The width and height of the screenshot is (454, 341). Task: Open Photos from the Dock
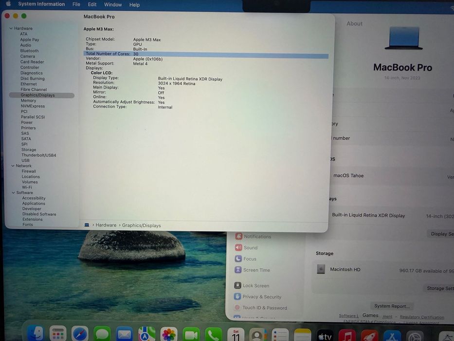(169, 335)
